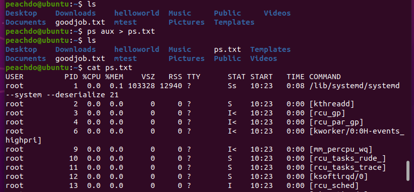Click the 0:08 time value
This screenshot has width=414, height=192.
pyautogui.click(x=296, y=86)
